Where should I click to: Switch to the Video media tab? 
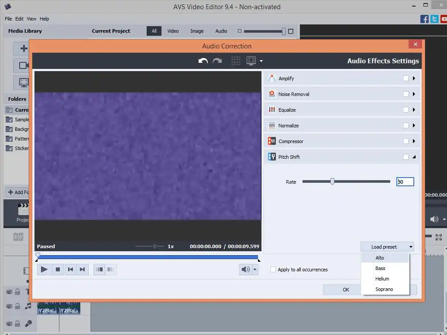pyautogui.click(x=173, y=31)
